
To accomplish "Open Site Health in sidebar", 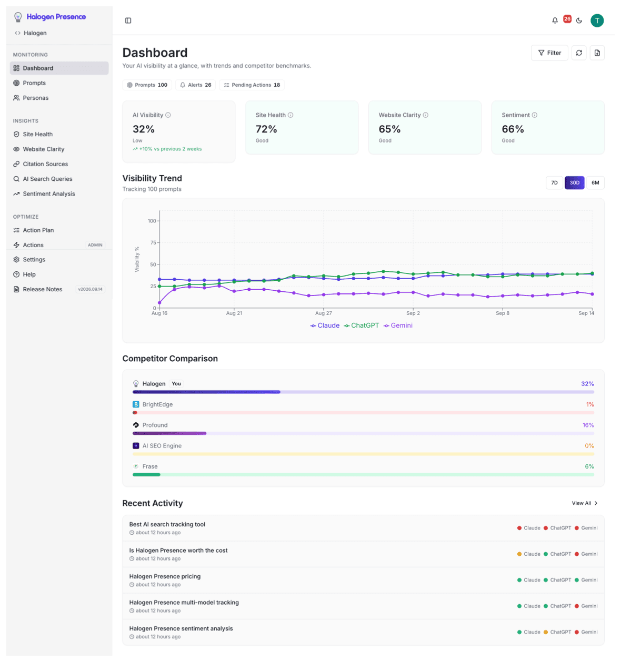I will point(59,134).
